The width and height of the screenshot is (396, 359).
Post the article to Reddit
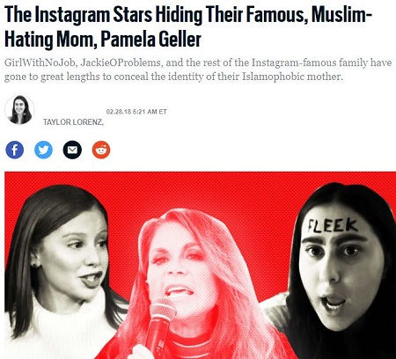(x=101, y=150)
